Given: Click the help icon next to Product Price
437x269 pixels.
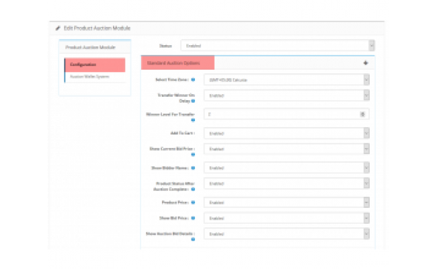Looking at the screenshot, I should tap(193, 202).
